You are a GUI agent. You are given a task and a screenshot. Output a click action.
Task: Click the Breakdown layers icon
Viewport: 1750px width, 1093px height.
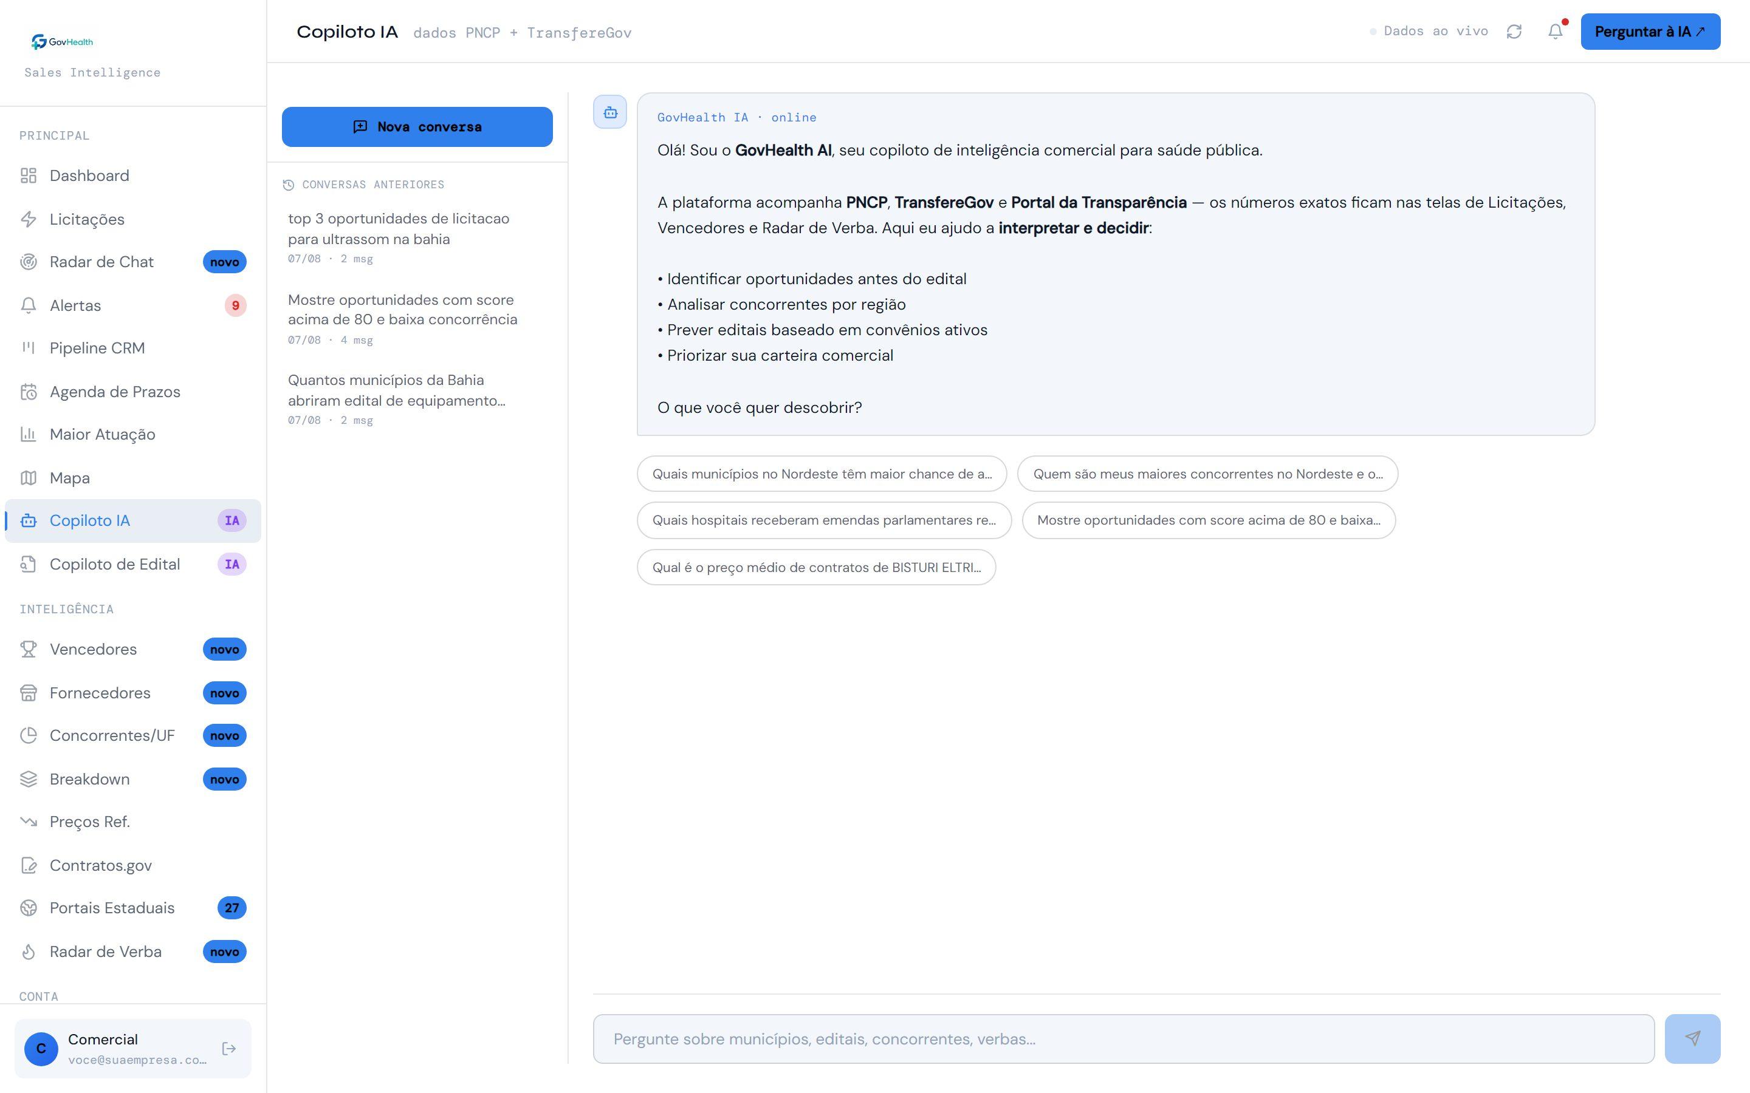coord(28,779)
